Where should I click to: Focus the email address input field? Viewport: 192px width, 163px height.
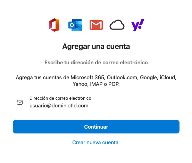(x=96, y=106)
